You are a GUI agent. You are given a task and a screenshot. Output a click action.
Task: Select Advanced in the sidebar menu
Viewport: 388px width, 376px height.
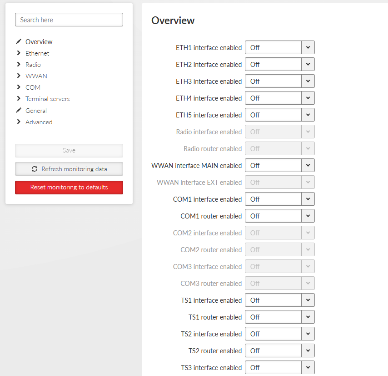click(39, 122)
